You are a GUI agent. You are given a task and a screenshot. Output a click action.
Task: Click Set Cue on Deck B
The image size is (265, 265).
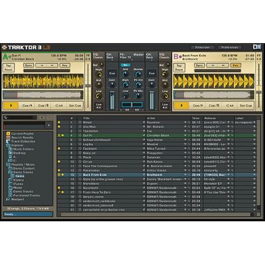(x=246, y=105)
